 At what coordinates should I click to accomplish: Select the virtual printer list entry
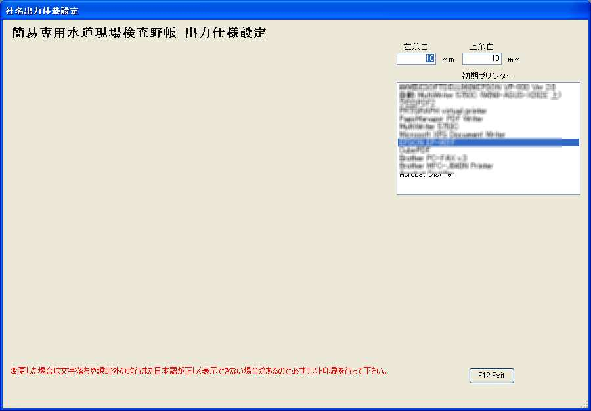[x=443, y=111]
